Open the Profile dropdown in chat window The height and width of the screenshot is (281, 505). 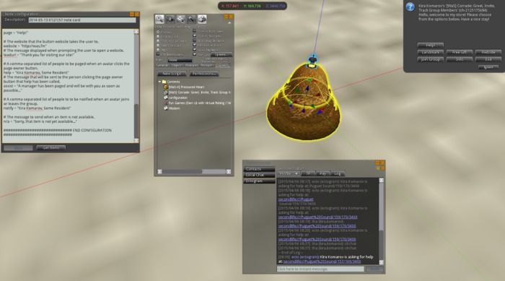289,173
